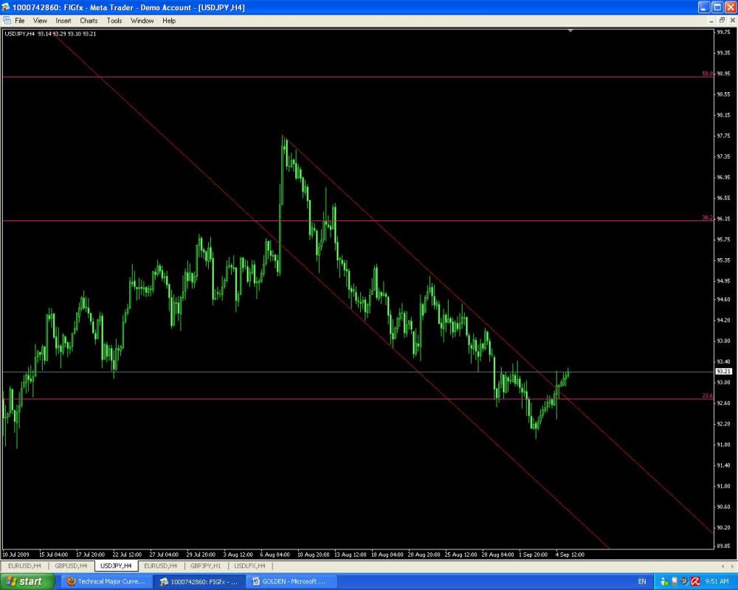This screenshot has height=590, width=738.
Task: Open the Insert menu
Action: click(x=63, y=21)
